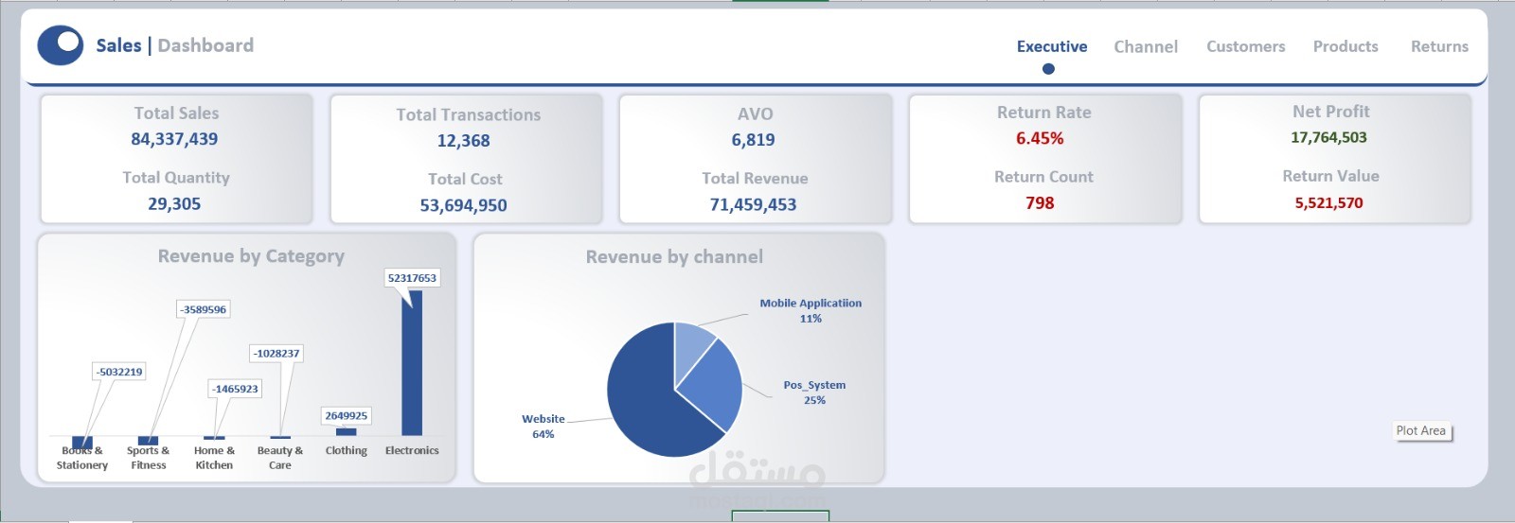Select the -3589596 data label
The height and width of the screenshot is (523, 1515).
(x=205, y=309)
